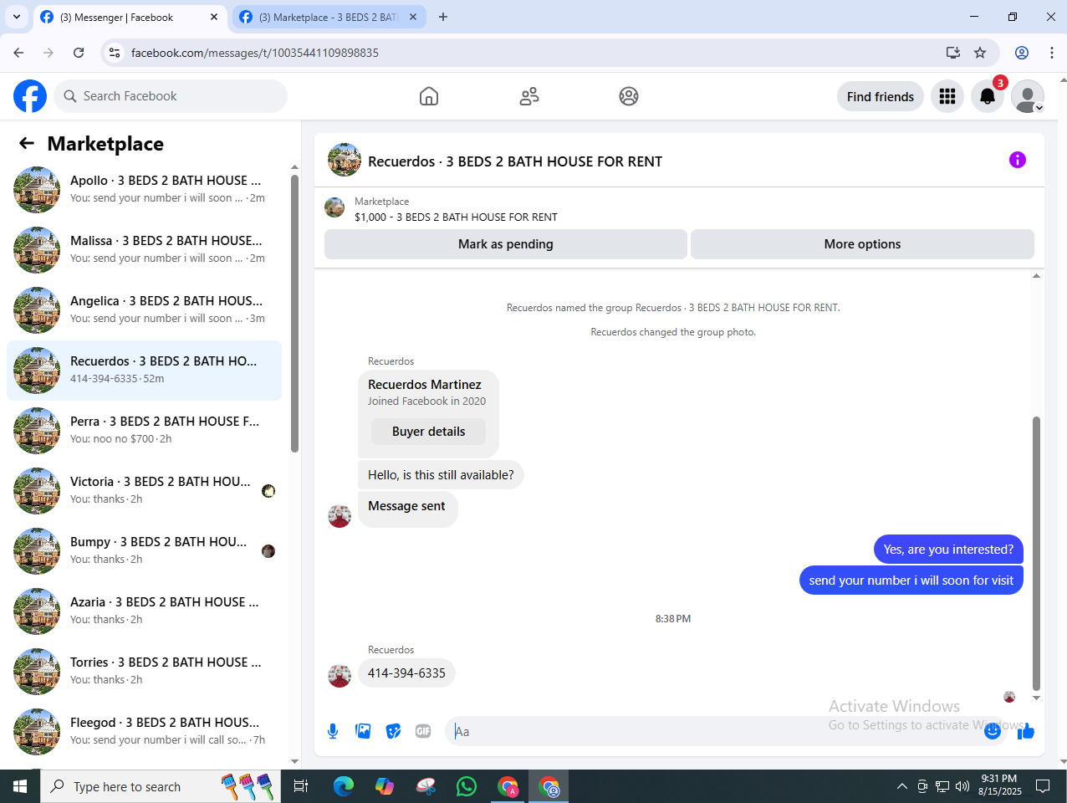The height and width of the screenshot is (803, 1067).
Task: Click the 414-394-6335 message bubble
Action: click(x=406, y=673)
